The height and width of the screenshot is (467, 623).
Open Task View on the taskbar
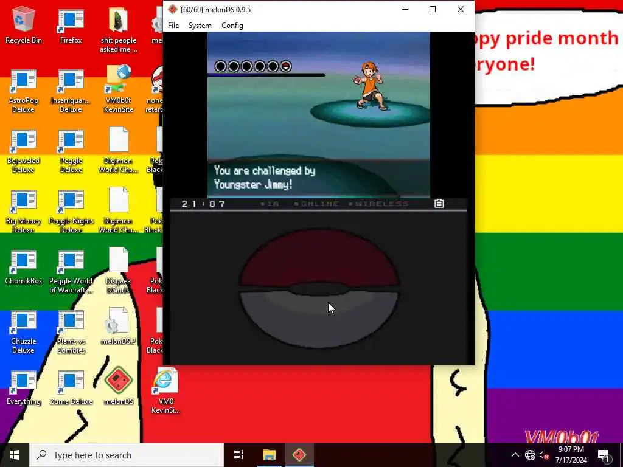point(238,455)
